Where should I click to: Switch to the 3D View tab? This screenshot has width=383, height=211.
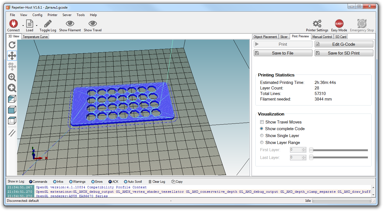[x=14, y=37]
